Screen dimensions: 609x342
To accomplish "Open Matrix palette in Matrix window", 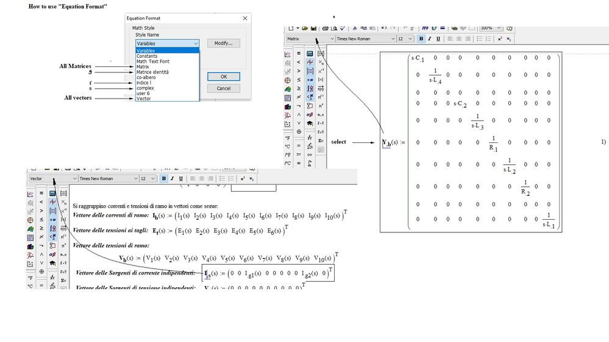I will pos(310,71).
